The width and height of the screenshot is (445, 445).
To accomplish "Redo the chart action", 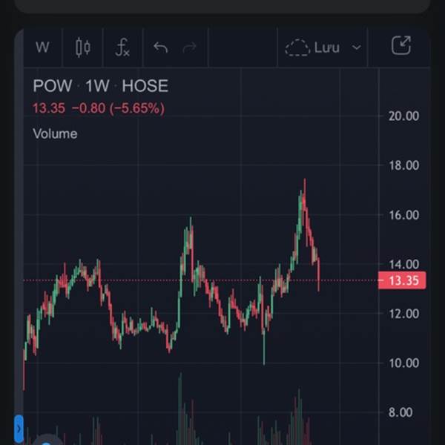I will point(189,48).
